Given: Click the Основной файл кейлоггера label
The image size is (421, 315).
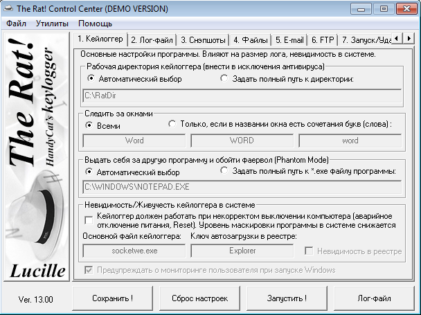Looking at the screenshot, I should pos(132,236).
